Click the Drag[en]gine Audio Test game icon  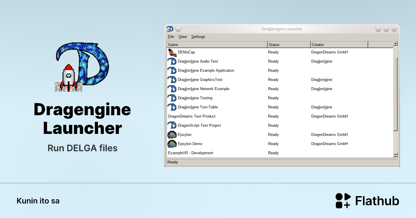[x=173, y=61]
